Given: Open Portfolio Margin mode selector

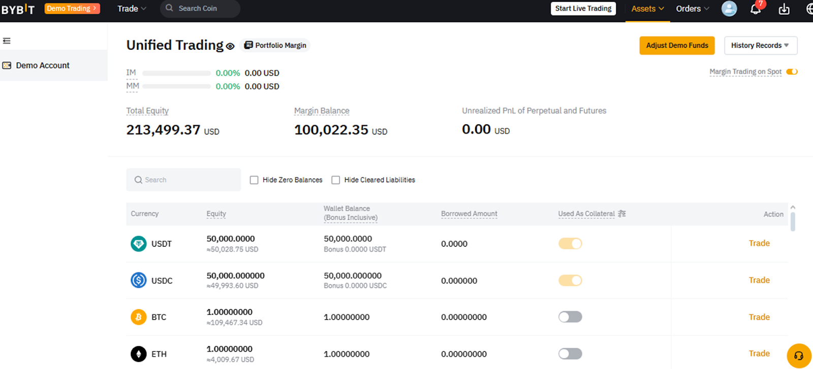Looking at the screenshot, I should pos(275,45).
